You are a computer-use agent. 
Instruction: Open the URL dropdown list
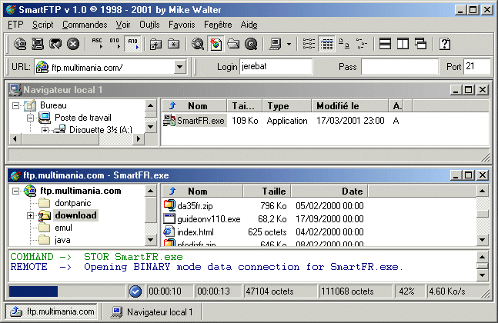point(180,67)
